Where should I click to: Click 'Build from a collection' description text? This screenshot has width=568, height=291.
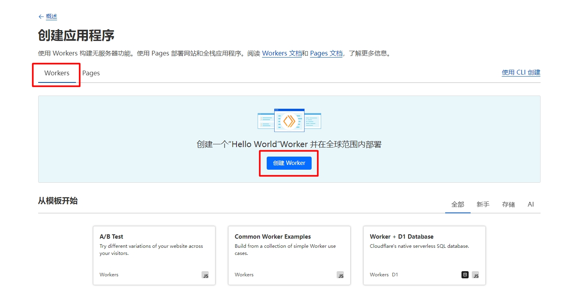click(285, 250)
